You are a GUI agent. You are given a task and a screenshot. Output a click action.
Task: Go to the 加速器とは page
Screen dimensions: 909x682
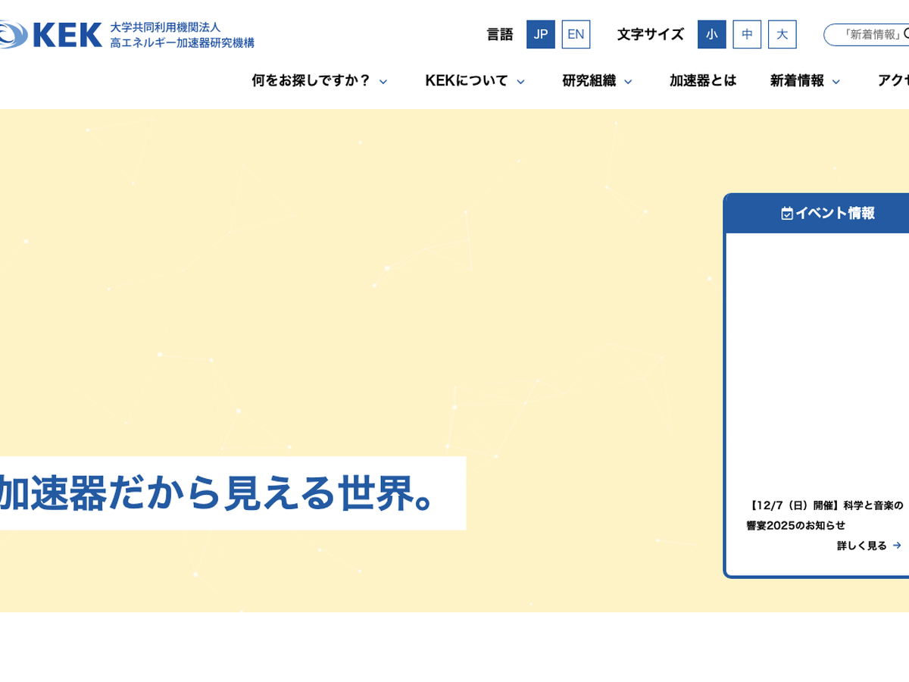click(x=702, y=81)
